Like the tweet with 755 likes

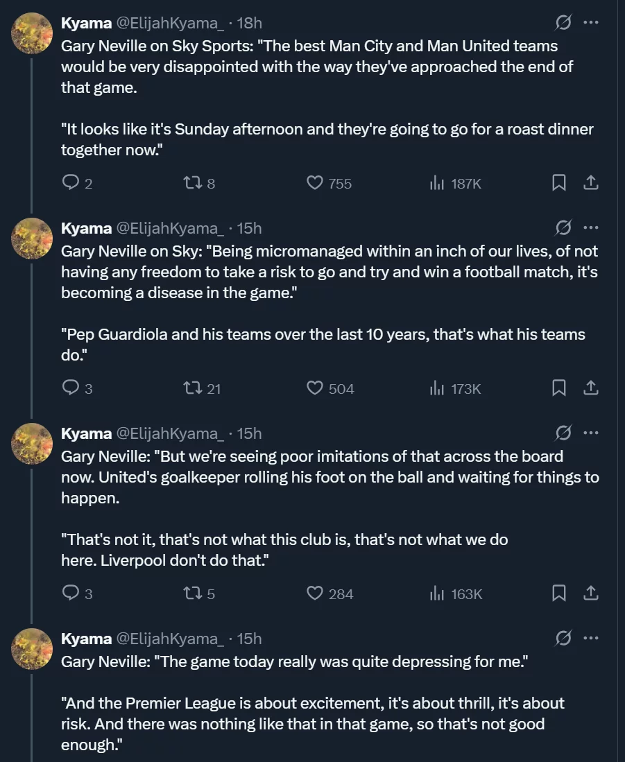click(316, 182)
